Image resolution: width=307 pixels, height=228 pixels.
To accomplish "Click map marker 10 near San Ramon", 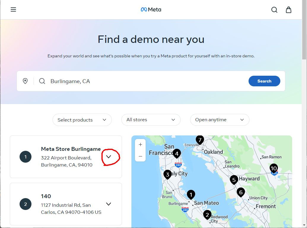I will (273, 168).
